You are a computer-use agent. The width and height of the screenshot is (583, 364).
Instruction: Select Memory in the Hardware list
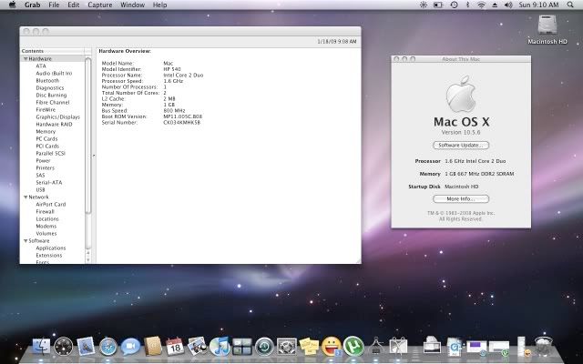point(46,131)
